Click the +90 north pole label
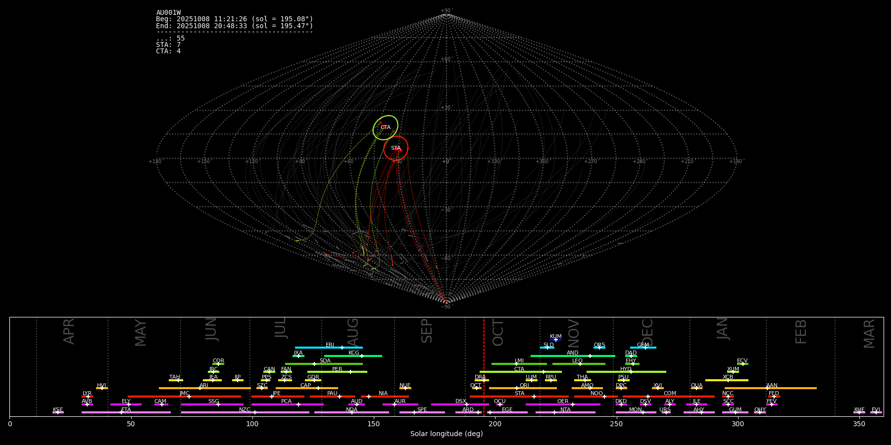The width and height of the screenshot is (891, 445). [446, 10]
